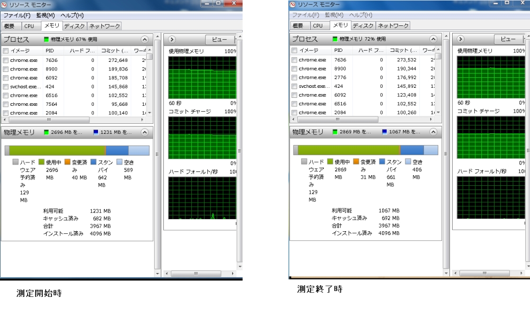Collapse プロセス section in 測定開始時 window

[x=145, y=40]
